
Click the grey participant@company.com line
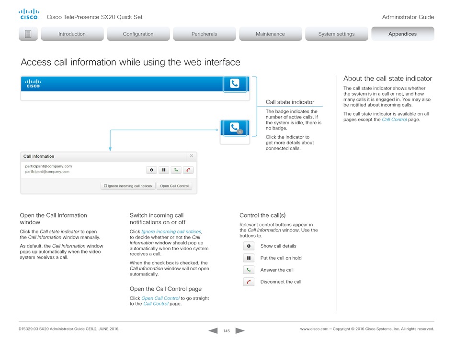coord(47,172)
